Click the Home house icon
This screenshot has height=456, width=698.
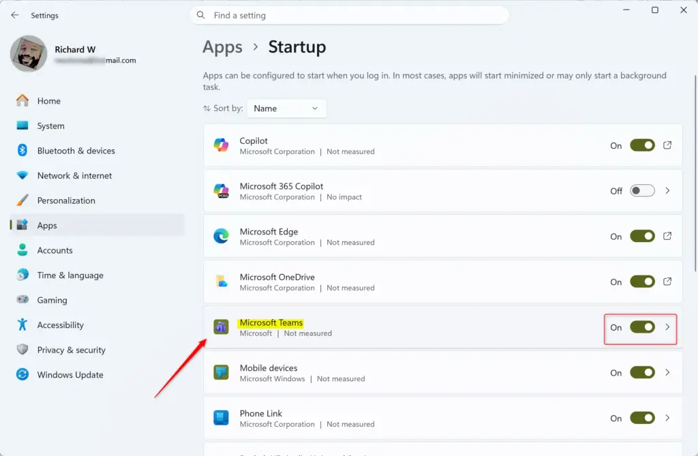22,101
